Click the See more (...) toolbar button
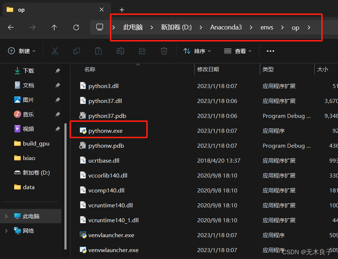This screenshot has height=259, width=338. pyautogui.click(x=270, y=51)
